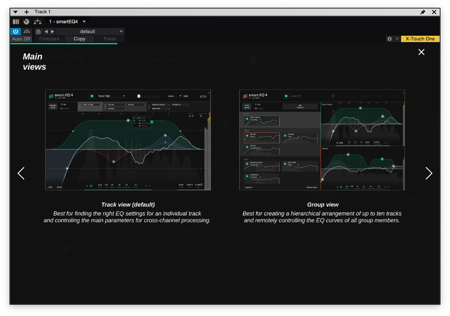Open the preset file document icon
This screenshot has height=316, width=450.
(x=38, y=32)
